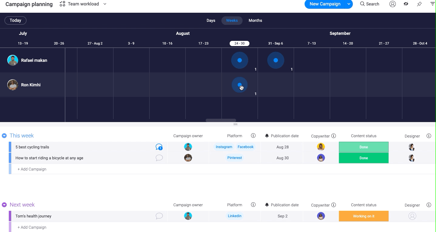Click the New Campaign button
This screenshot has width=436, height=232.
click(x=325, y=4)
